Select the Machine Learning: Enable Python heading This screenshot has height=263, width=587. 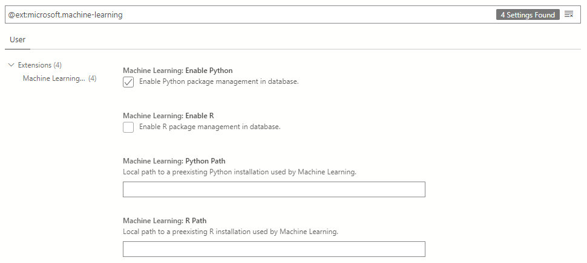coord(177,71)
